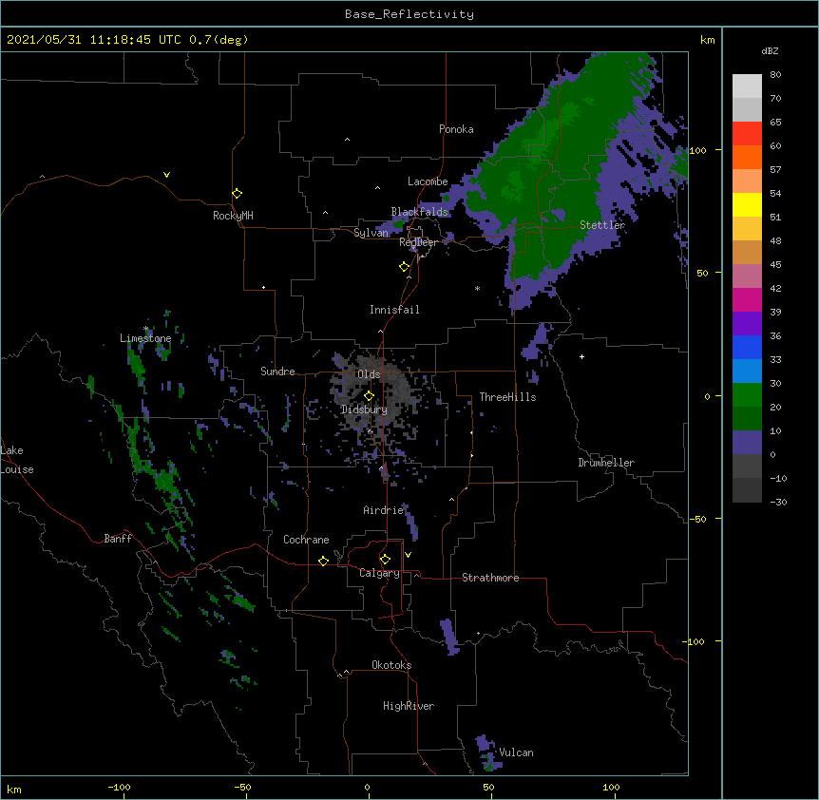Screen dimensions: 819x800
Task: Click the Innisfail city label
Action: [x=394, y=310]
